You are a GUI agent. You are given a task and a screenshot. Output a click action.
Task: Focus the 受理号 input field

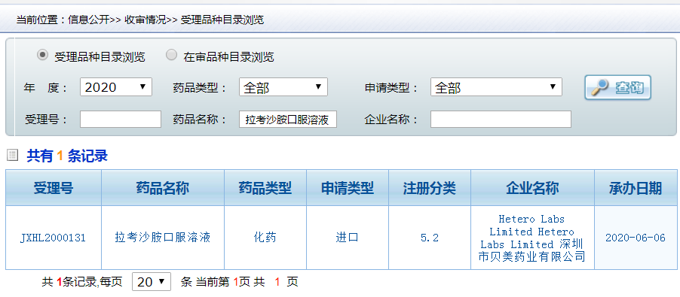click(x=121, y=120)
